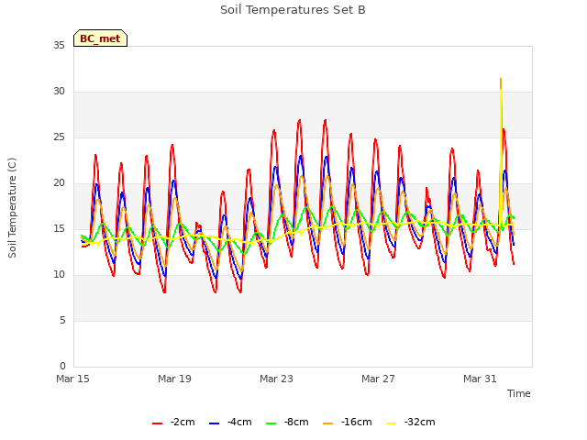Click the Mar 31 x-axis label

point(480,379)
